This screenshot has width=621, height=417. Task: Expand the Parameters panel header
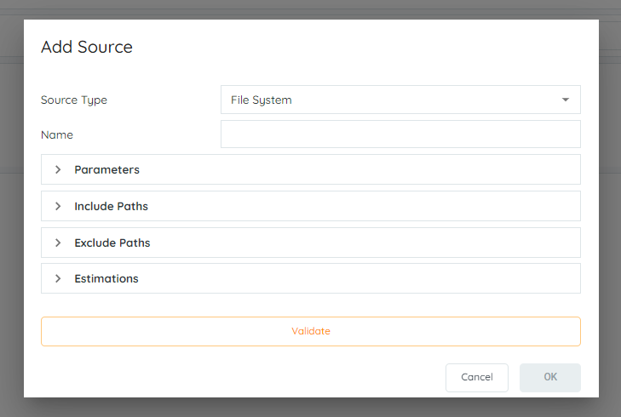(x=311, y=169)
